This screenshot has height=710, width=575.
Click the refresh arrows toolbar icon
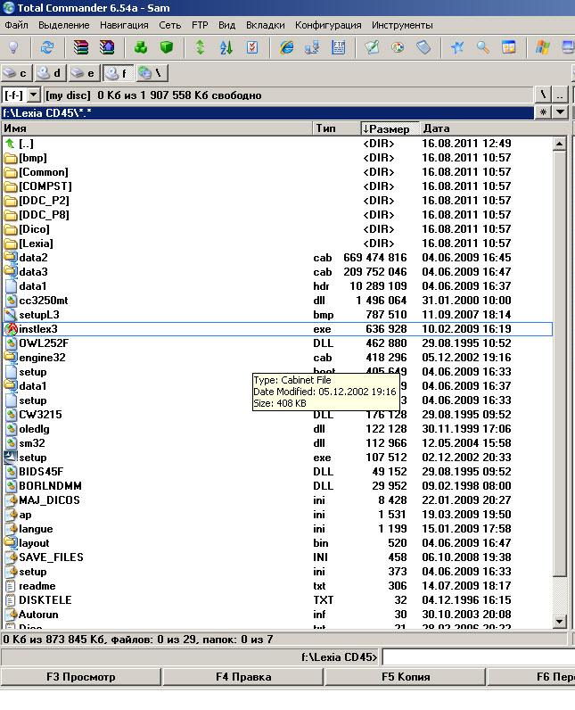tap(47, 47)
